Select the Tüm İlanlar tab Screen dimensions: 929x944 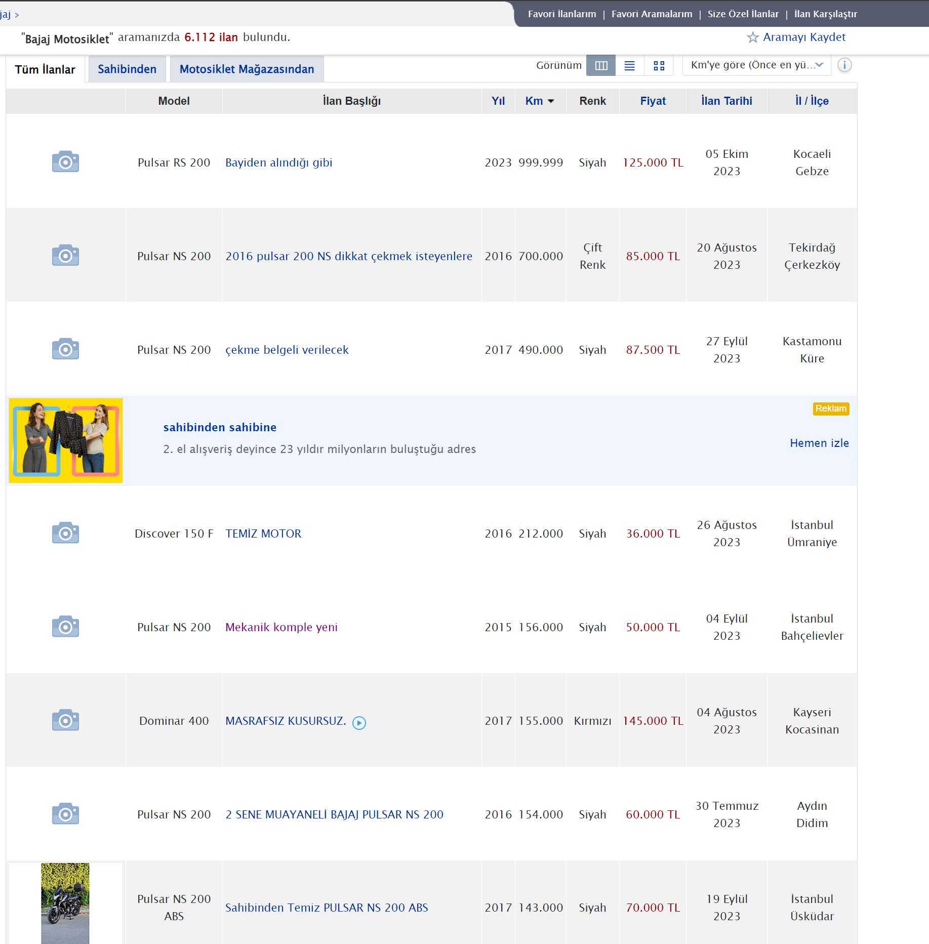[45, 69]
